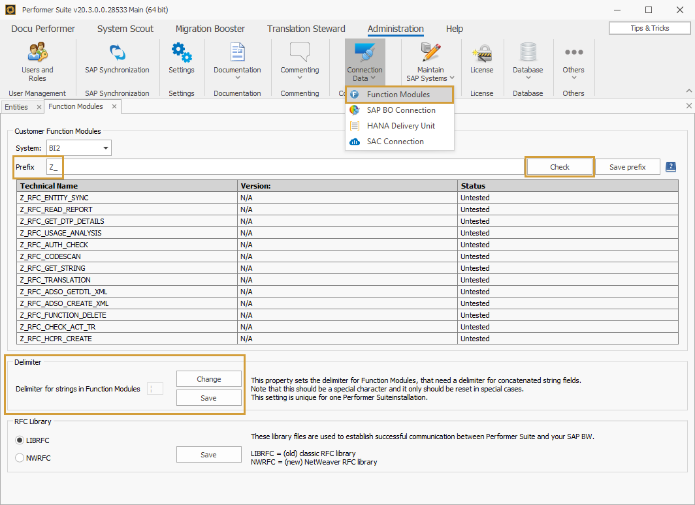695x505 pixels.
Task: Click the Check button
Action: (559, 166)
